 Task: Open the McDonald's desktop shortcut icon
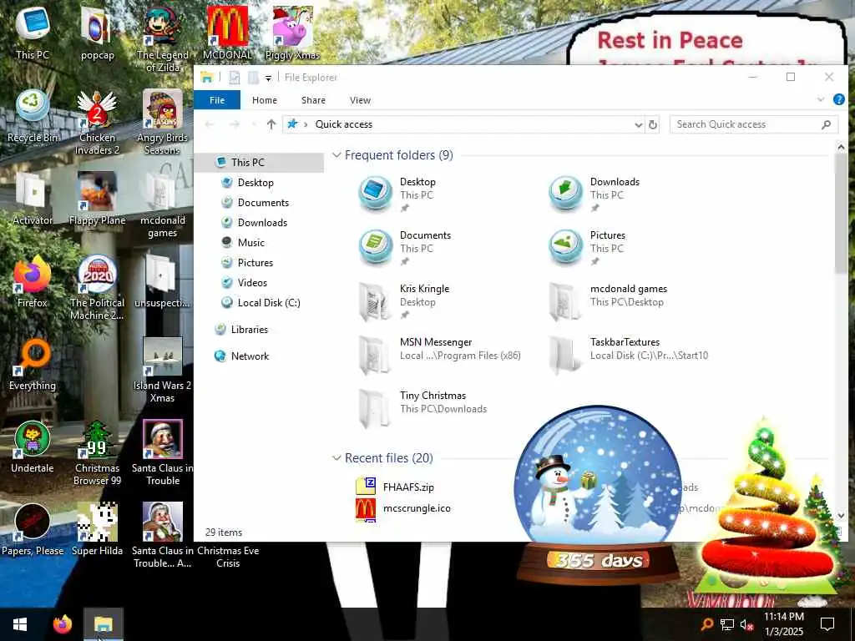(227, 31)
